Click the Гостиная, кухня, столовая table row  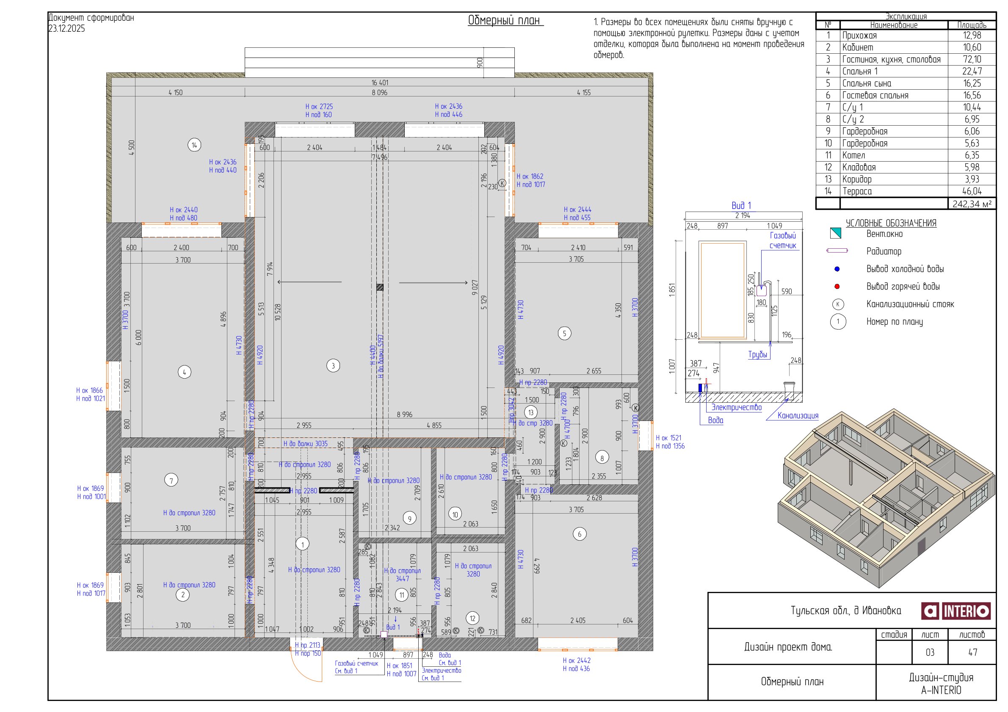pos(891,59)
